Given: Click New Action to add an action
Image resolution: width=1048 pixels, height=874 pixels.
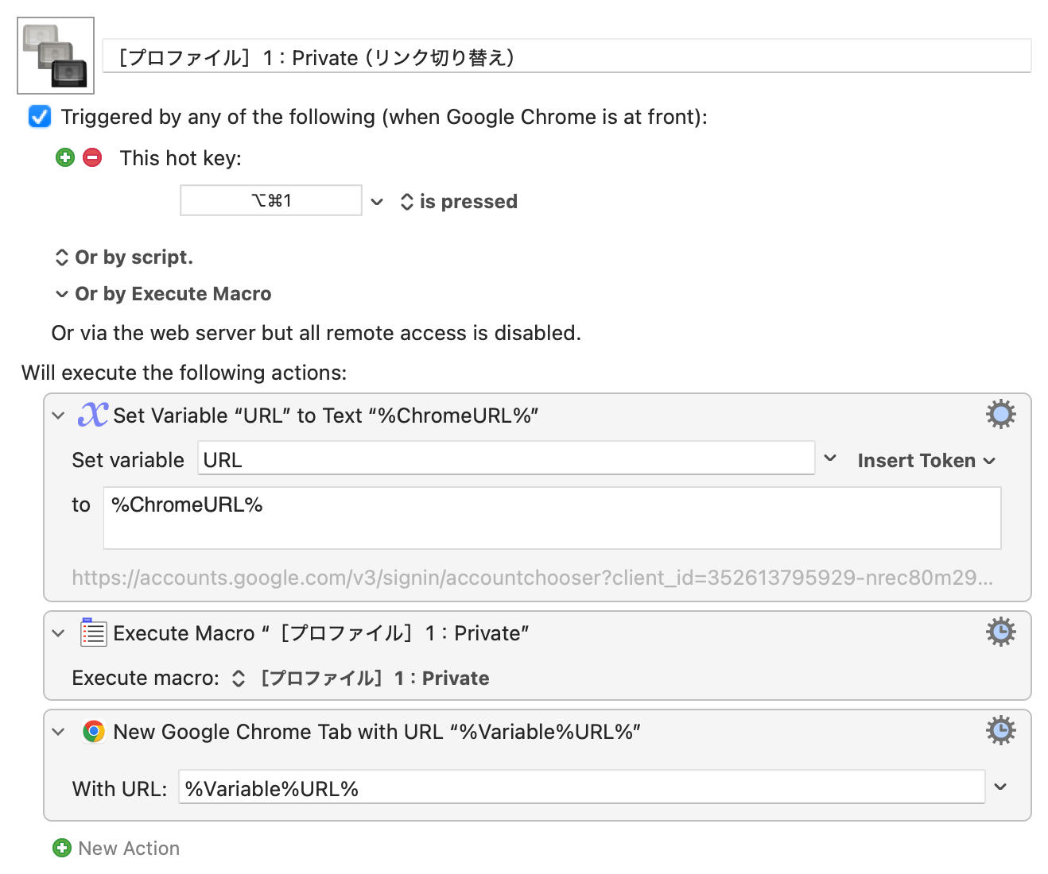Looking at the screenshot, I should pos(116,849).
